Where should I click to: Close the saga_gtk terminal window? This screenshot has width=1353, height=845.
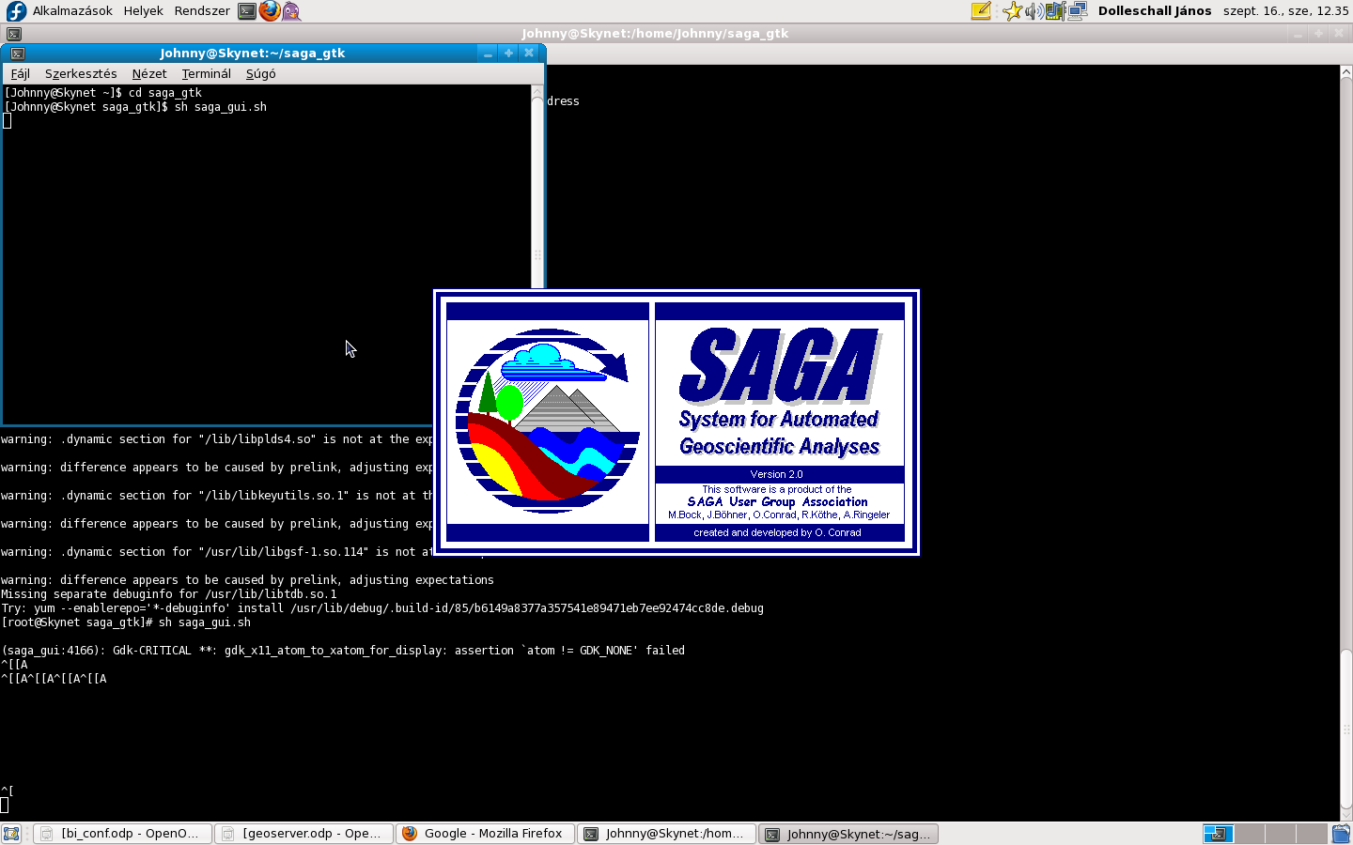point(529,54)
